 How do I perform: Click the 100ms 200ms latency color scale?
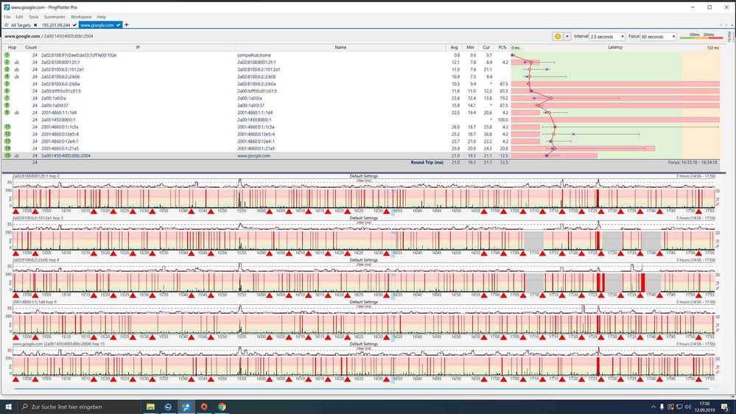coord(701,35)
